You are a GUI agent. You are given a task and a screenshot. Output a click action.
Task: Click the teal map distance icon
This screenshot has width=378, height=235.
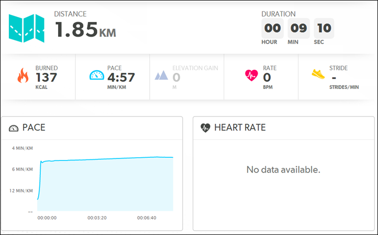click(27, 28)
